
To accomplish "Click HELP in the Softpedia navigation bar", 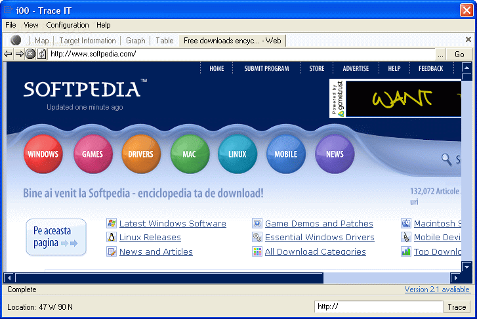I will tap(394, 68).
